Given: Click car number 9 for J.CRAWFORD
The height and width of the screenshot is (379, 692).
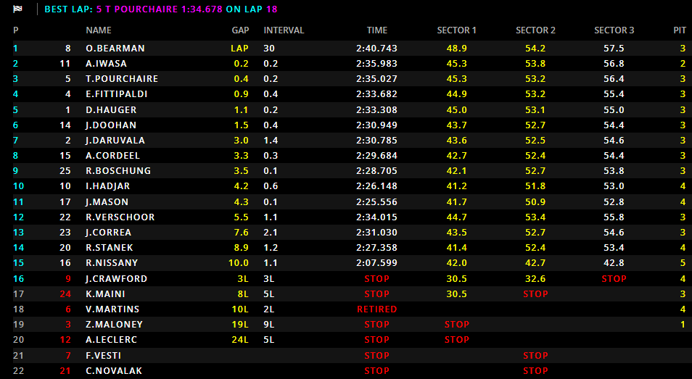Looking at the screenshot, I should 68,279.
